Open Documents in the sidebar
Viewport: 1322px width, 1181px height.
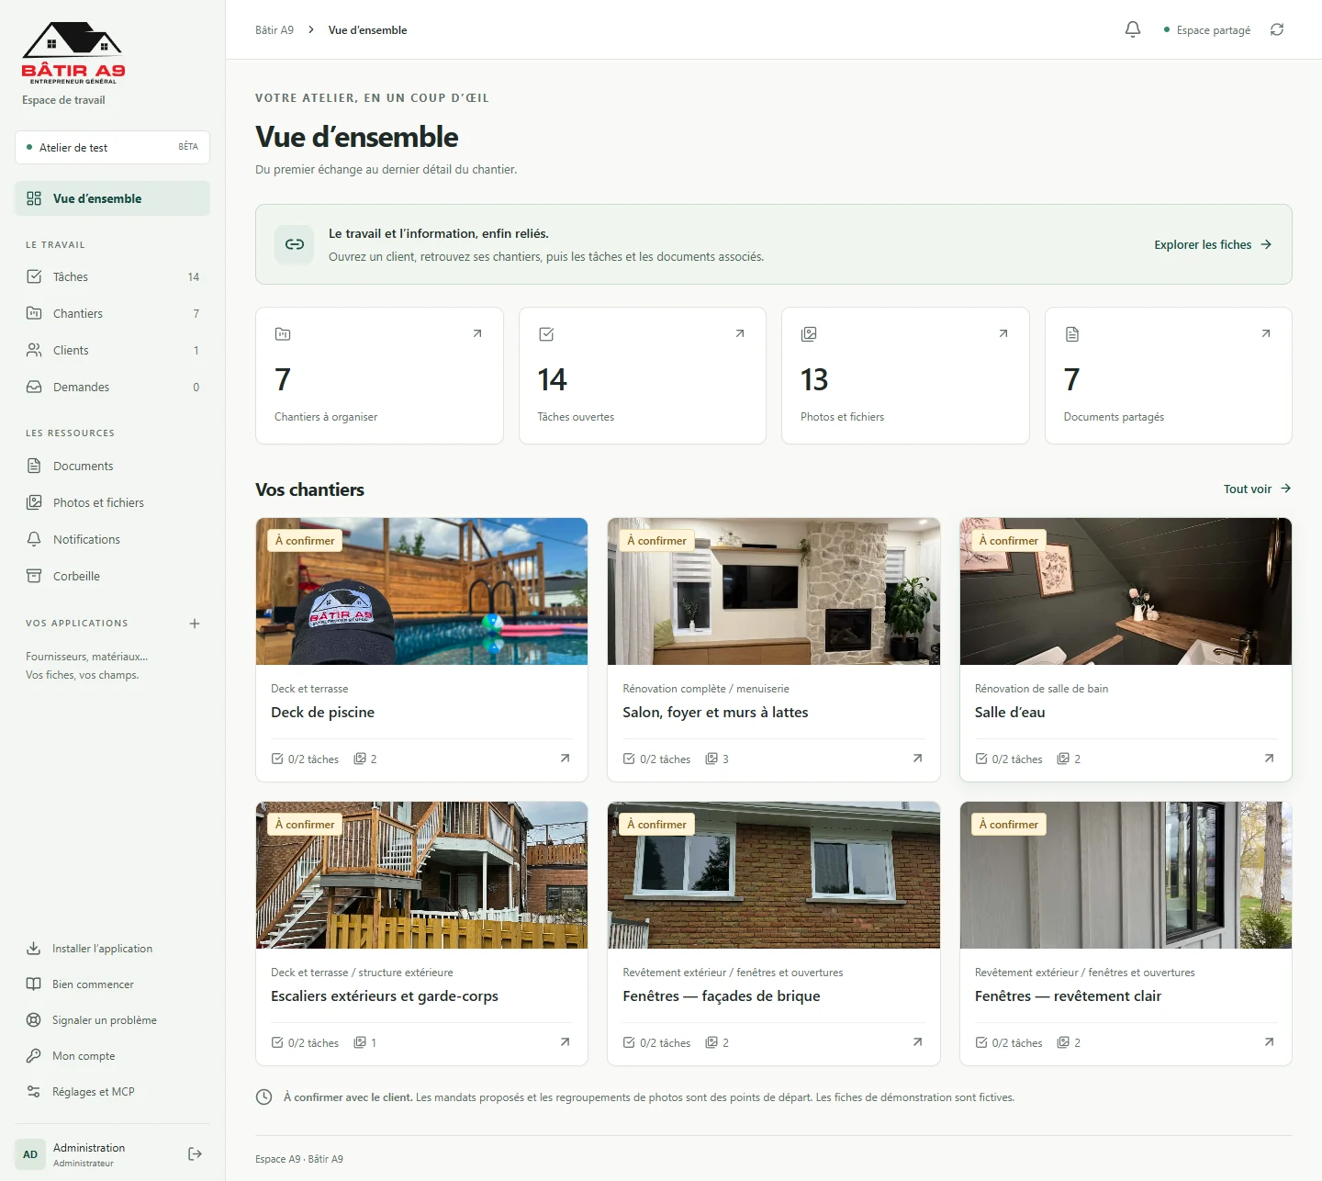click(x=112, y=466)
